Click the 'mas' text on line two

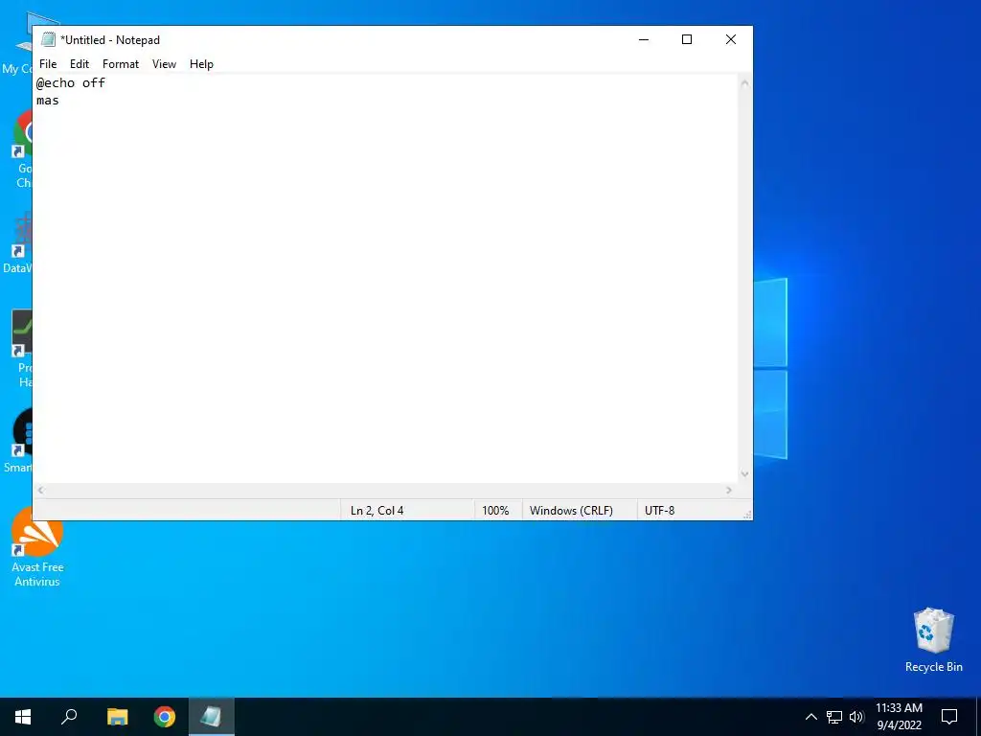coord(48,100)
